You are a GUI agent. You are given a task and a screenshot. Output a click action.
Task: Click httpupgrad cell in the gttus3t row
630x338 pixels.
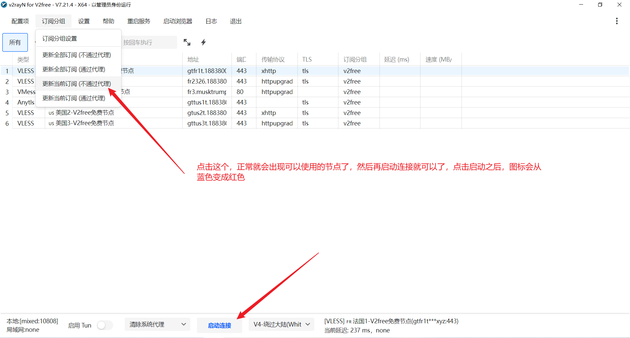click(277, 123)
